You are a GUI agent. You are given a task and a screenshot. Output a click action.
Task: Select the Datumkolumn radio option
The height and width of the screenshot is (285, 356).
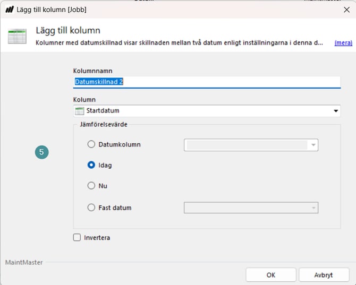coord(91,144)
